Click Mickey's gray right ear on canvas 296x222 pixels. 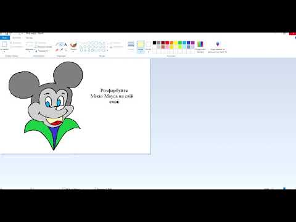point(68,74)
